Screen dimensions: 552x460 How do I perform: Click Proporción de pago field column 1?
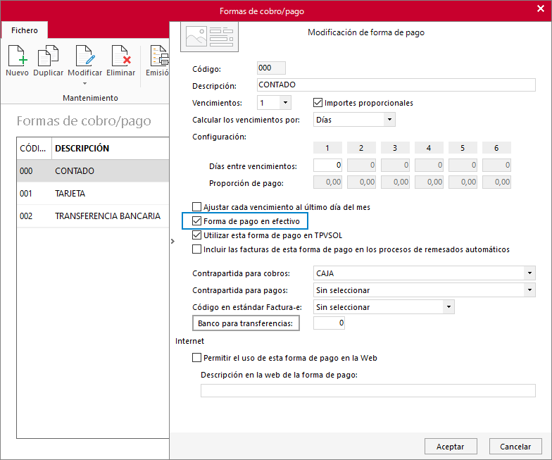pyautogui.click(x=328, y=182)
